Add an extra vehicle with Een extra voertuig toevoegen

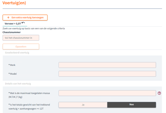tap(25, 17)
